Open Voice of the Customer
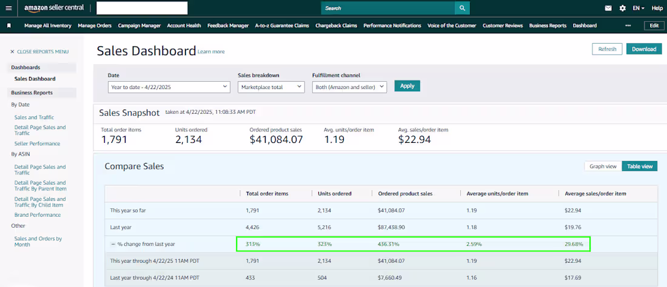The image size is (667, 287). coord(452,25)
